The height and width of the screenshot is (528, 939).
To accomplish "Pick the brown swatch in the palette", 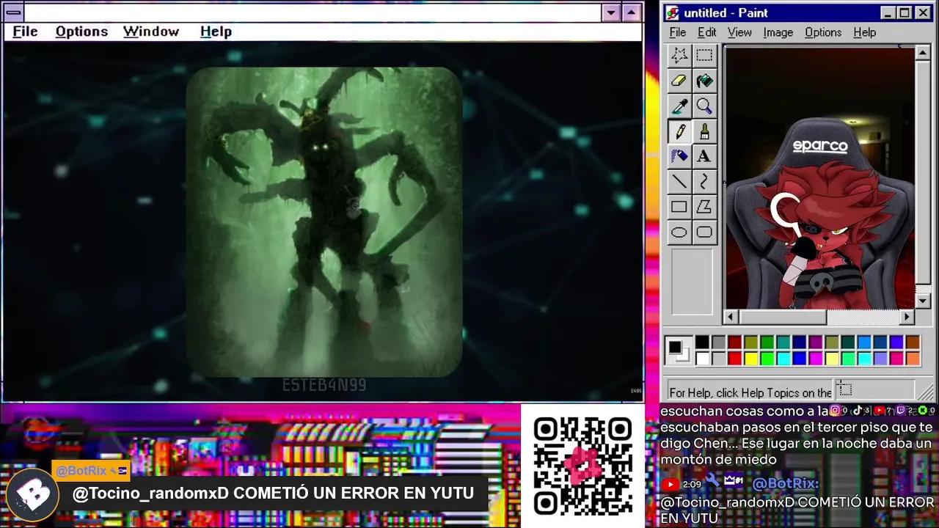I will tap(913, 342).
